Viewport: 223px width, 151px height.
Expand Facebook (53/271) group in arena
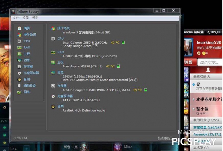(206, 134)
